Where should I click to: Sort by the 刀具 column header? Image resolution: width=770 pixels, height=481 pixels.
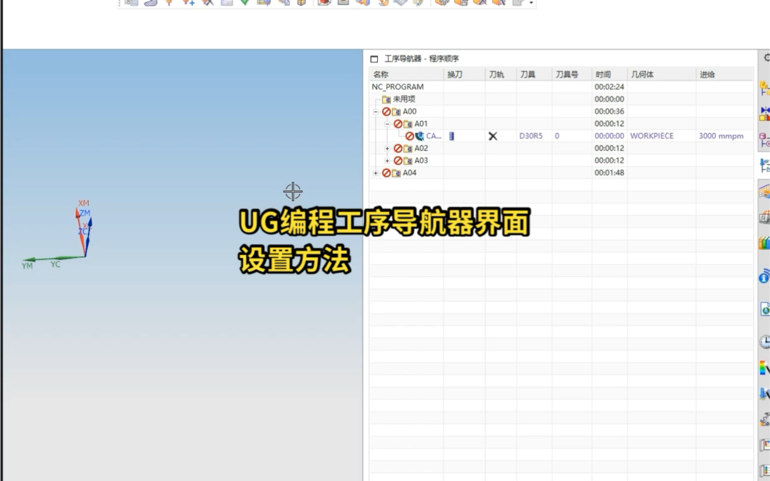[x=534, y=75]
